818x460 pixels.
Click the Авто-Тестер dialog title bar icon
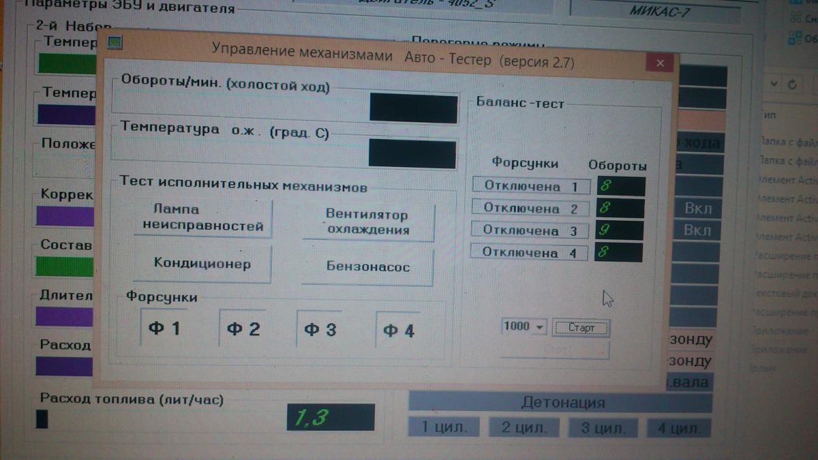(x=114, y=43)
